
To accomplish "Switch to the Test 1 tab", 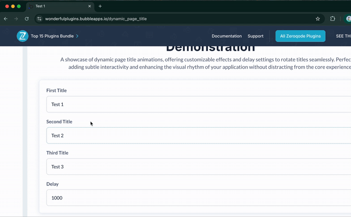I will (x=57, y=6).
